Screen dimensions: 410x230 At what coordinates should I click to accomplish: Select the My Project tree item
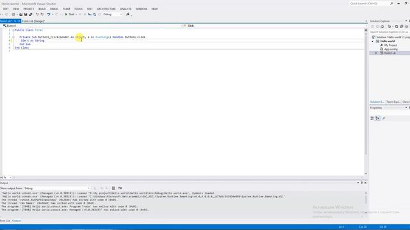pos(390,45)
